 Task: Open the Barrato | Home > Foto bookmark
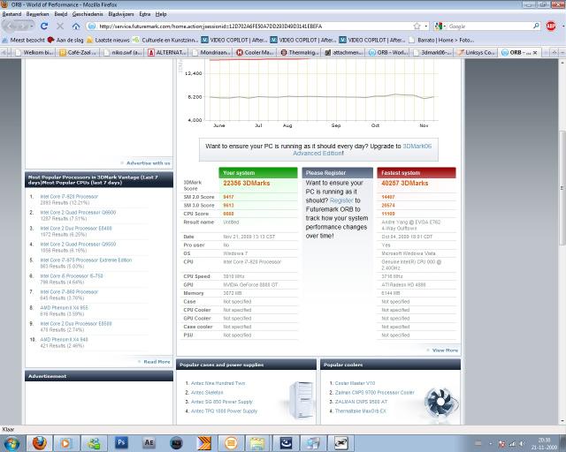441,40
